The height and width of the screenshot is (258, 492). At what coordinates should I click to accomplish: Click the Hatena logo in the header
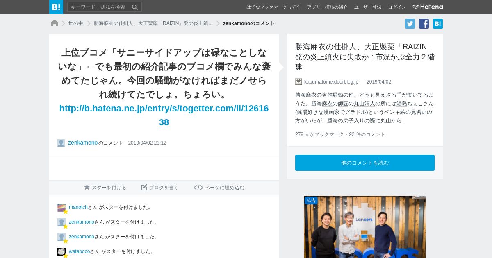point(428,7)
